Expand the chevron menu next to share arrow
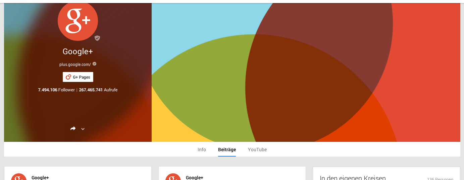This screenshot has height=180, width=464. [x=83, y=129]
